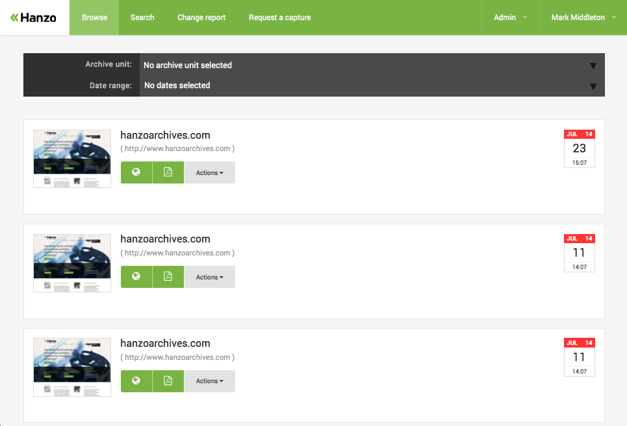Select No archive unit selected field
Image resolution: width=627 pixels, height=426 pixels.
372,65
